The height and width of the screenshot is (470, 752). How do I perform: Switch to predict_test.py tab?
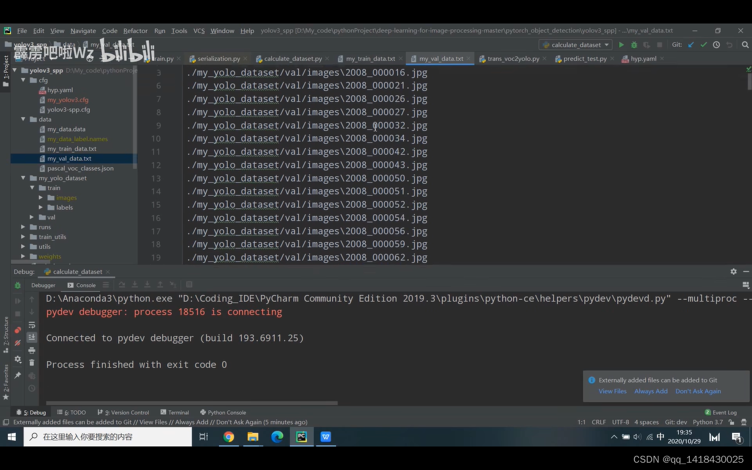[585, 58]
